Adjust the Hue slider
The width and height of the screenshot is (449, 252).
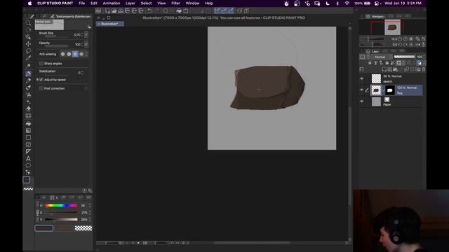(x=61, y=205)
